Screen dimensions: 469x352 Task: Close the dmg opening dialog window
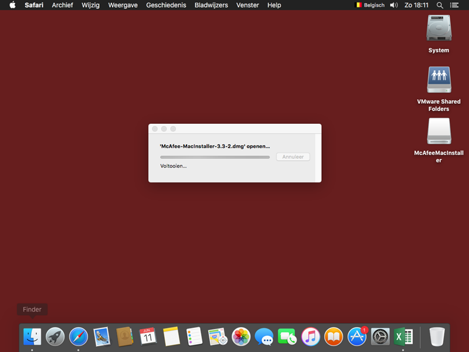click(155, 128)
